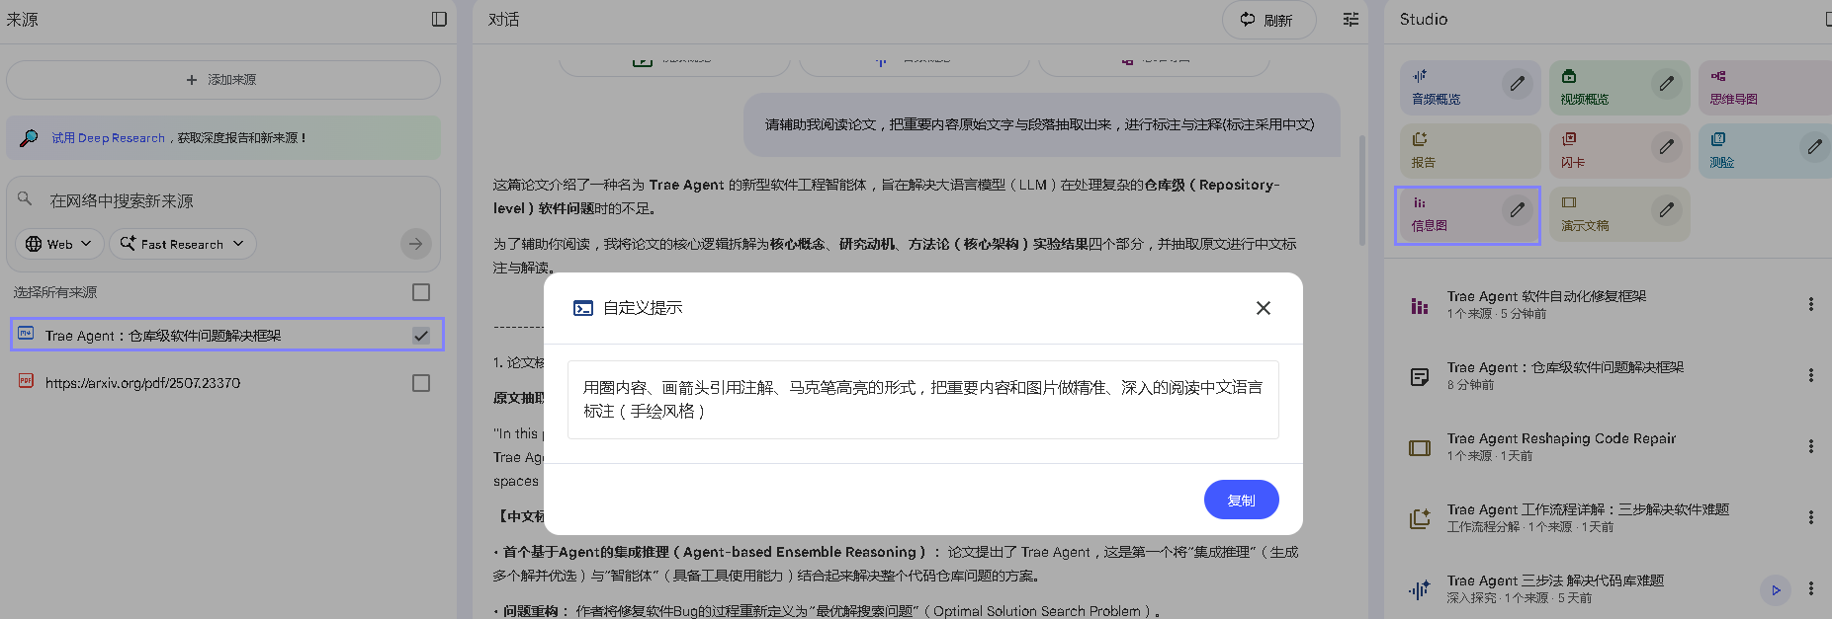Edit 视频概览 with pencil icon

[1667, 84]
